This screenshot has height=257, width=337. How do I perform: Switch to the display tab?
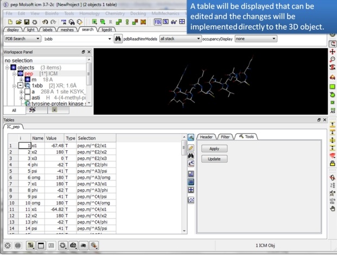pyautogui.click(x=13, y=30)
